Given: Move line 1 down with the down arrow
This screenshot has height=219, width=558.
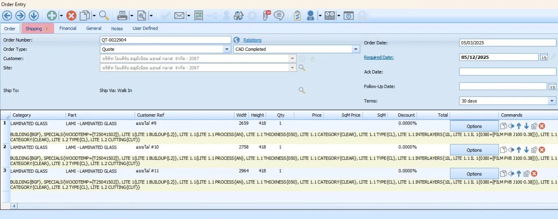Looking at the screenshot, I should click(526, 126).
